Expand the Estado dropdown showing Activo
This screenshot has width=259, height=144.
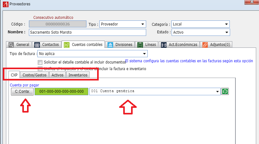click(x=201, y=32)
